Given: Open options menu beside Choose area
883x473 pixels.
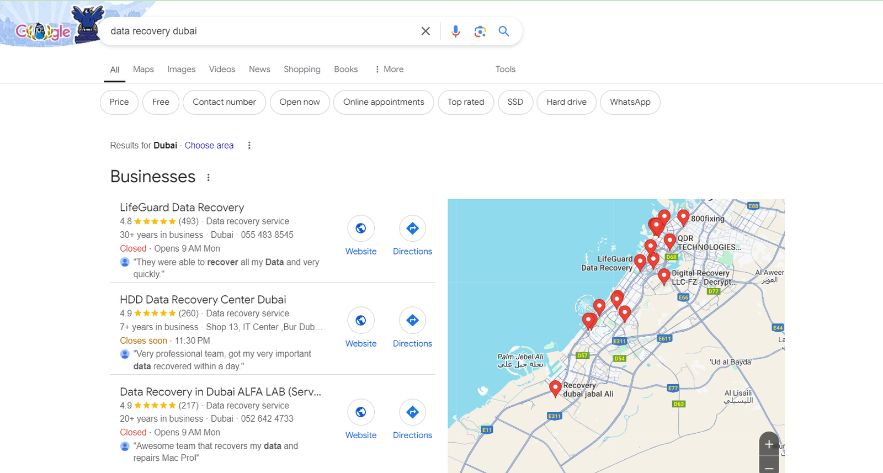Looking at the screenshot, I should coord(249,146).
